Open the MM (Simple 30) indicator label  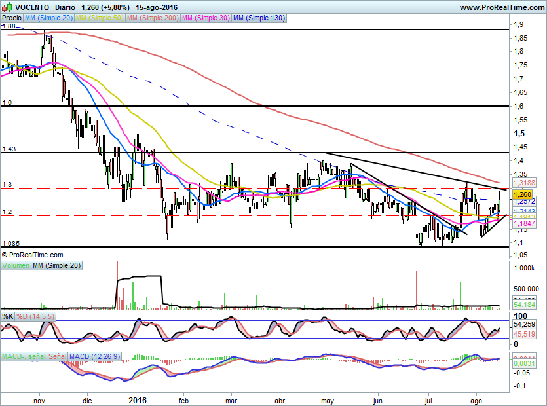click(206, 18)
